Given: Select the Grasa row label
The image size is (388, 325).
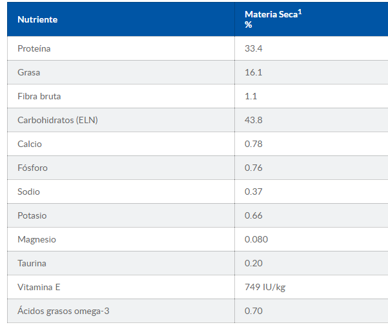Looking at the screenshot, I should 29,72.
